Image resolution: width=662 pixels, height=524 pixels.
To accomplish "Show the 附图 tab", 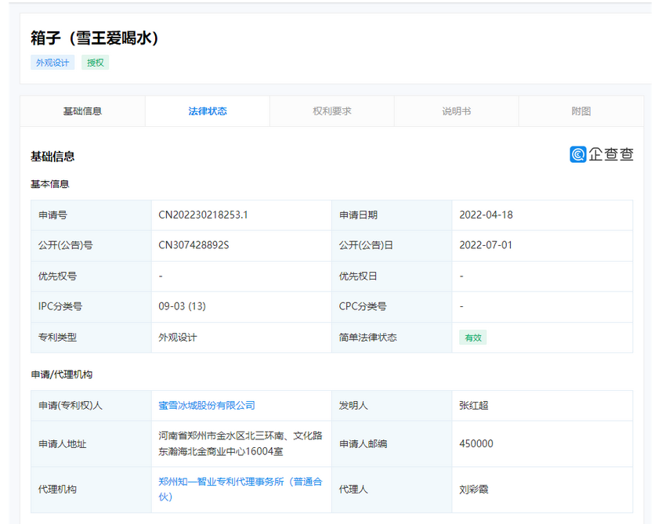I will click(581, 111).
